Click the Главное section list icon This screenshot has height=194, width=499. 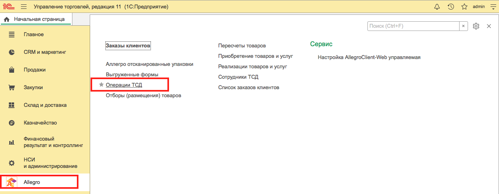click(x=12, y=35)
